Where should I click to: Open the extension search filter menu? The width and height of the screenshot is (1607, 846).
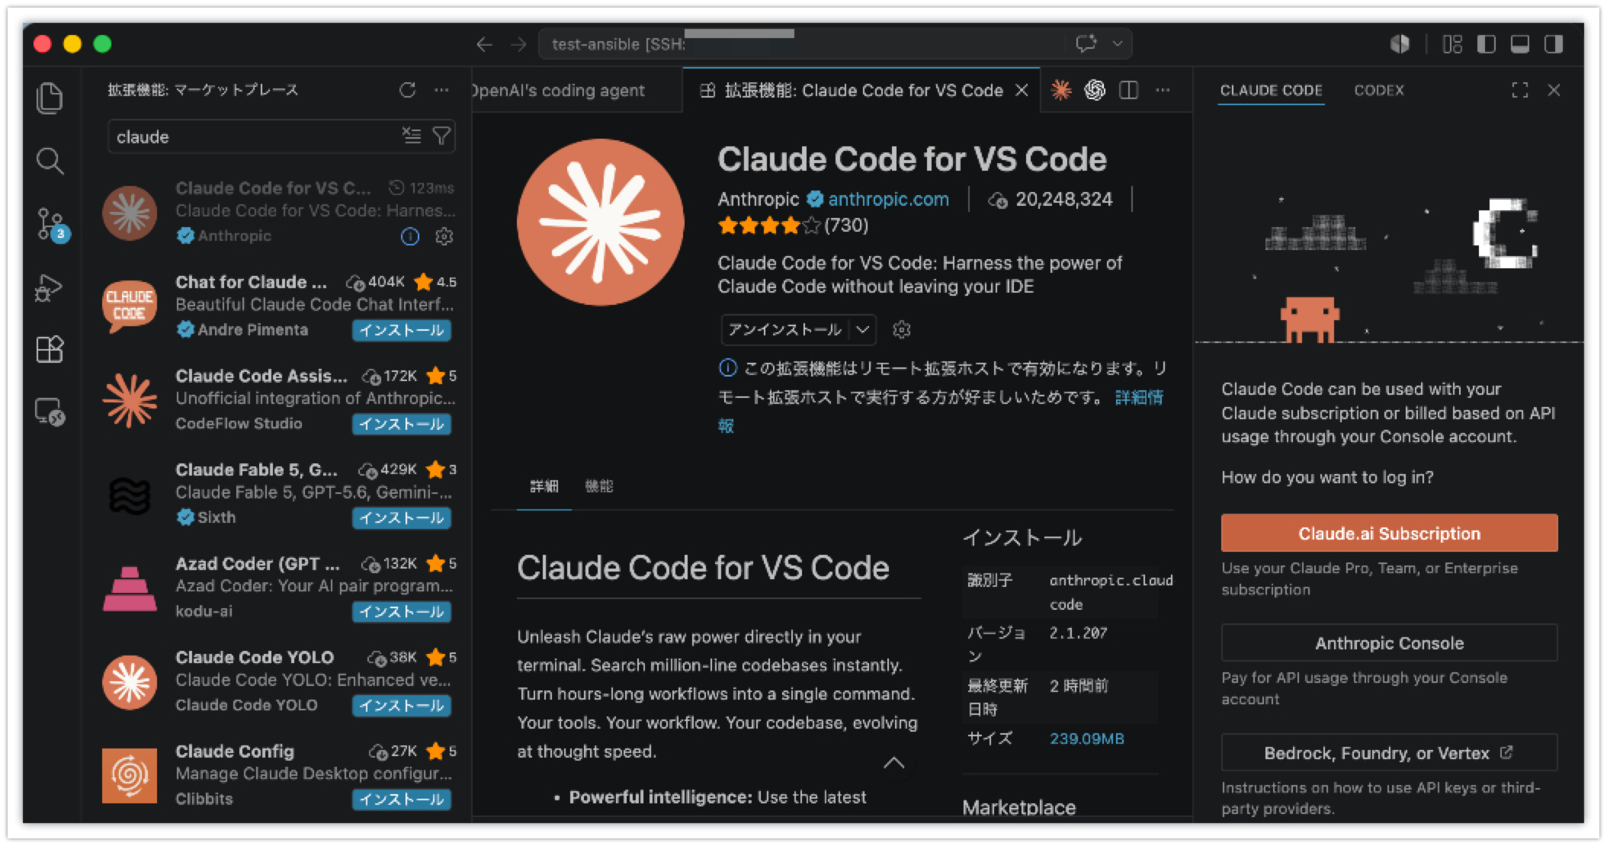click(x=441, y=136)
